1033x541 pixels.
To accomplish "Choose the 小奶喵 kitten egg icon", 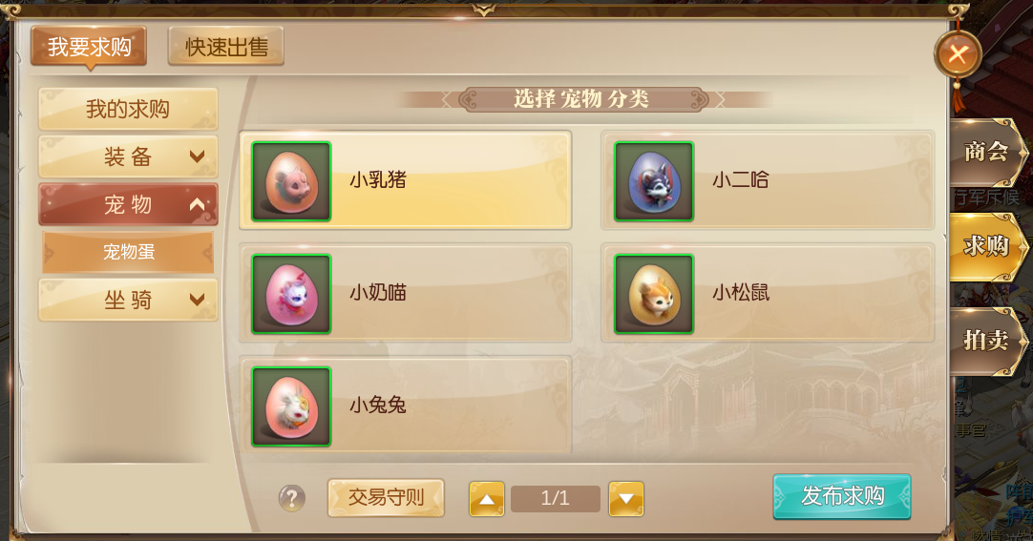I will (291, 294).
